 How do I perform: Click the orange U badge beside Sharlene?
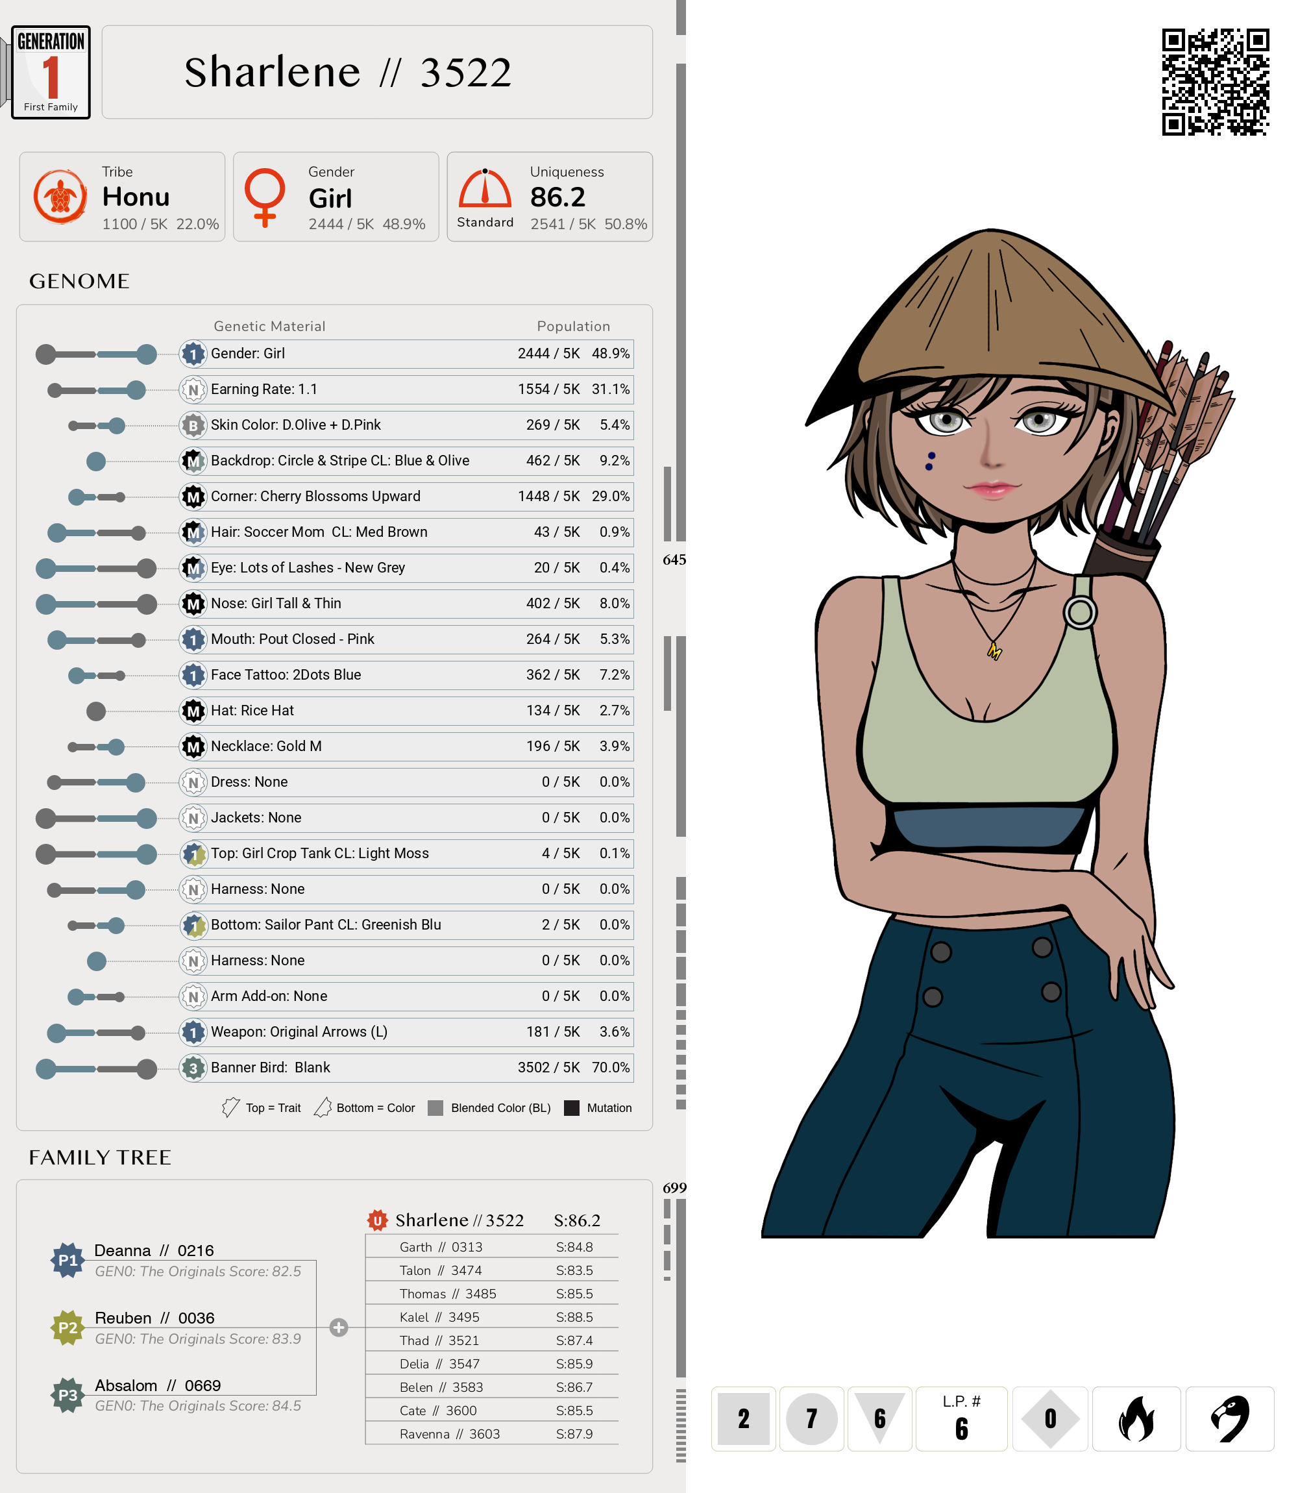click(x=376, y=1220)
